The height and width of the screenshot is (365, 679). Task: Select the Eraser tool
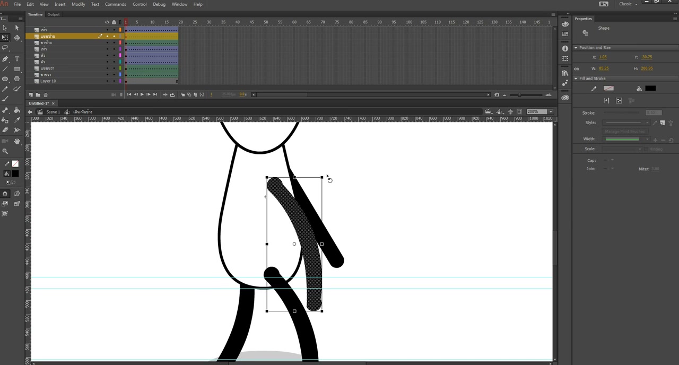click(5, 130)
